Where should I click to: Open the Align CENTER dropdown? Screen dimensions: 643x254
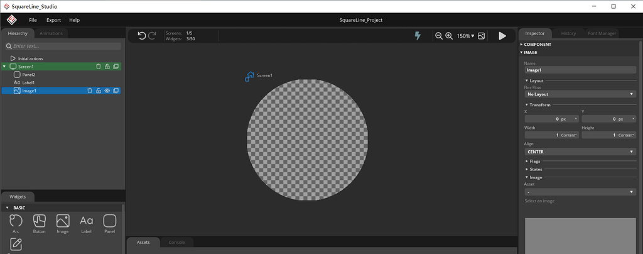[x=580, y=152]
